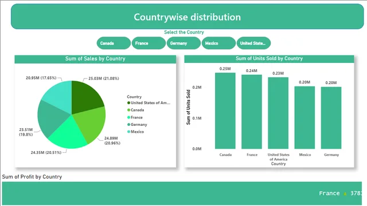367x206 pixels.
Task: Click the 'Sum of Profit by Country' label
Action: point(32,177)
